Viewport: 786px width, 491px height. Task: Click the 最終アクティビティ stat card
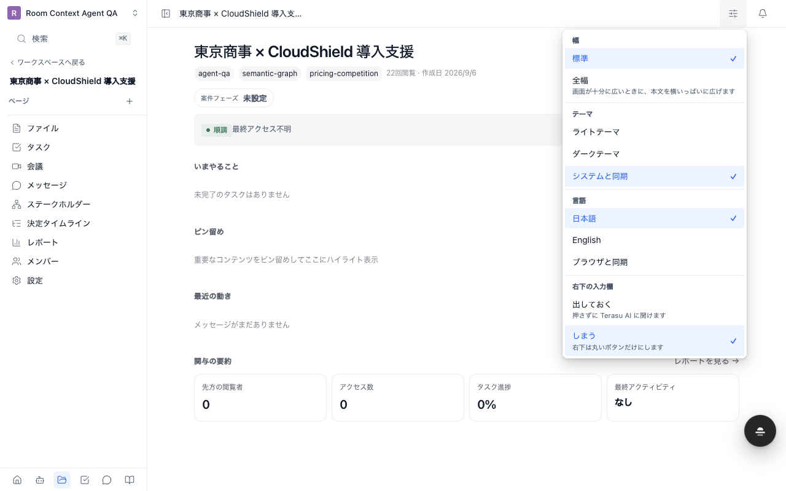pyautogui.click(x=673, y=398)
